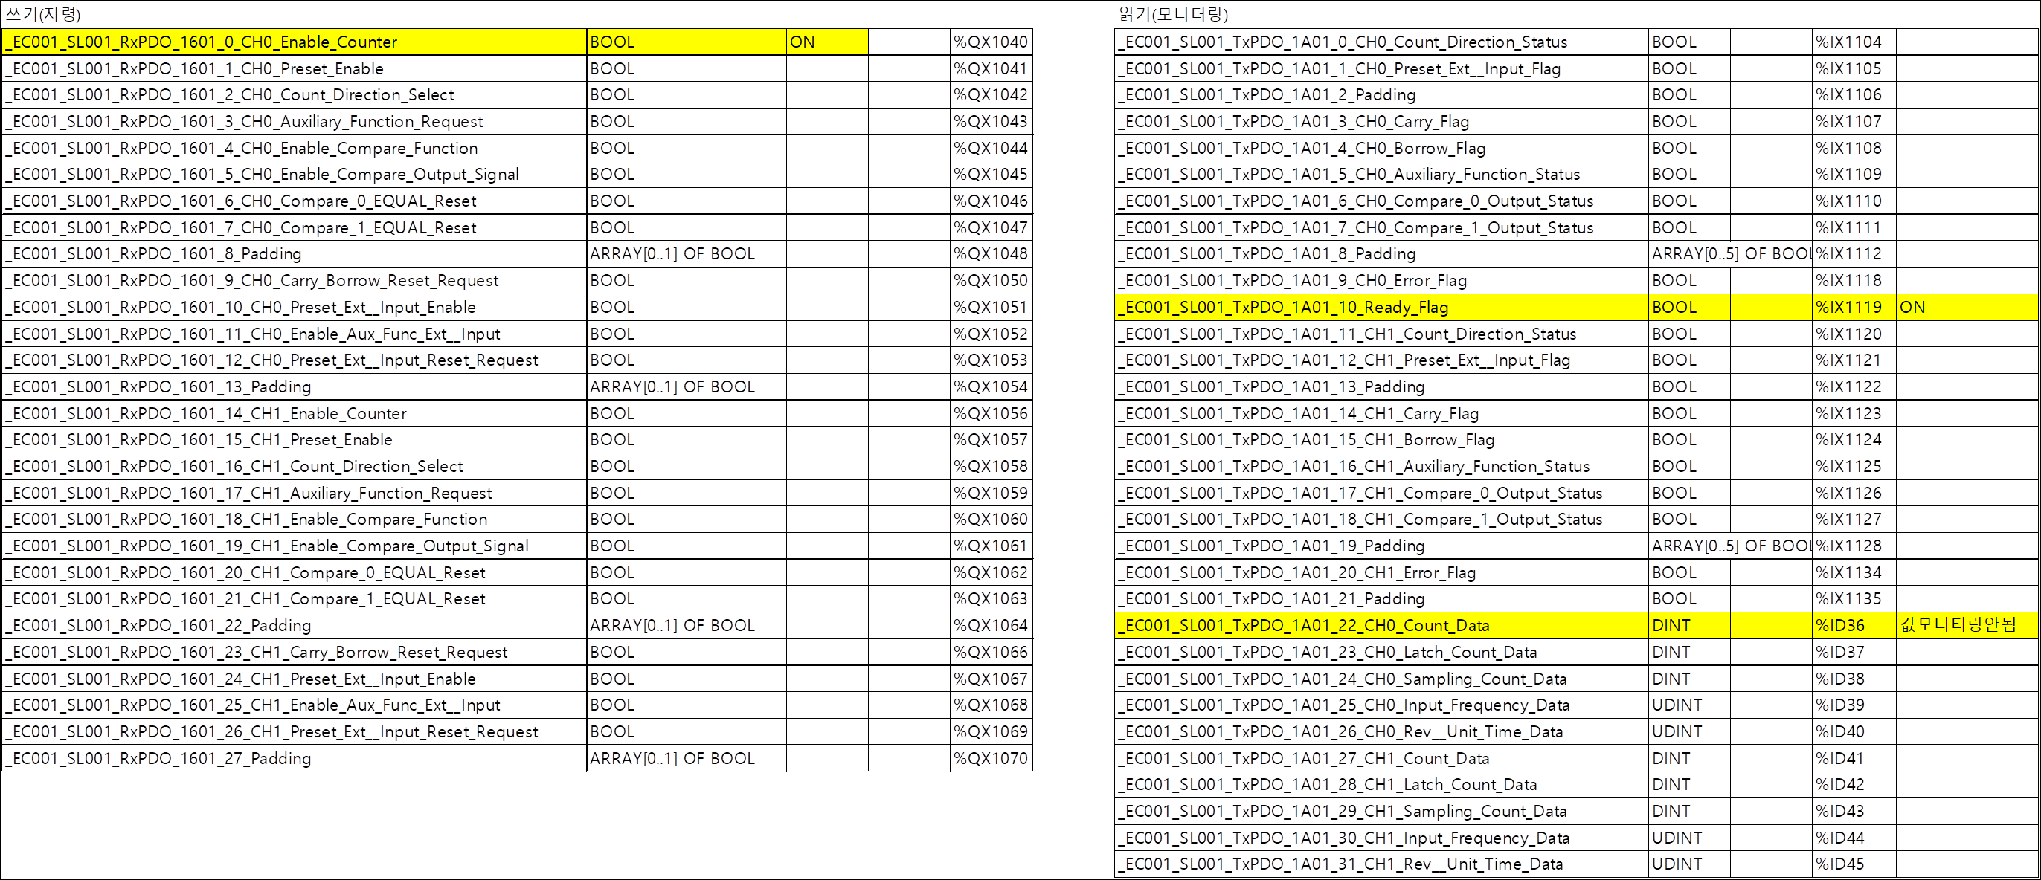The width and height of the screenshot is (2041, 880).
Task: Click the 읽기(모니터링) header label
Action: (1173, 13)
